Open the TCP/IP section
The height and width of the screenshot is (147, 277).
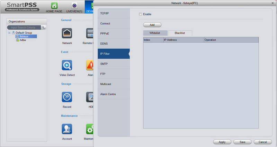click(114, 13)
